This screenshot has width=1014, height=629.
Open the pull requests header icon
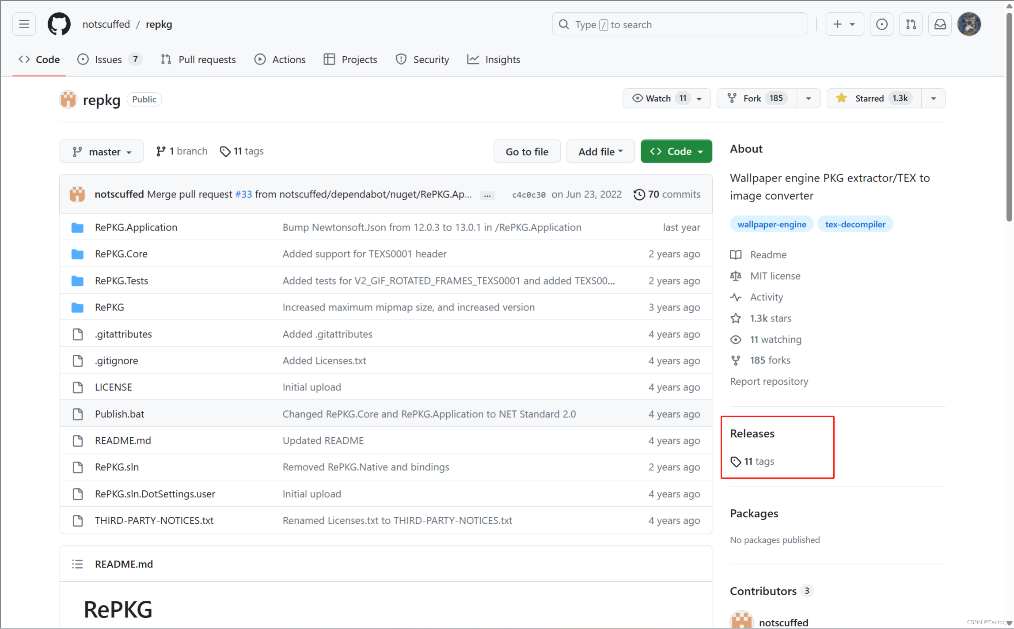[x=911, y=24]
